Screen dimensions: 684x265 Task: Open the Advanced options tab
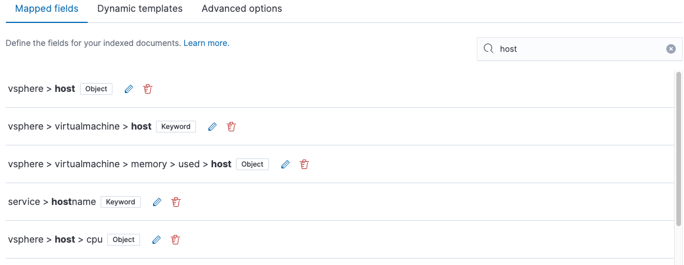coord(242,9)
